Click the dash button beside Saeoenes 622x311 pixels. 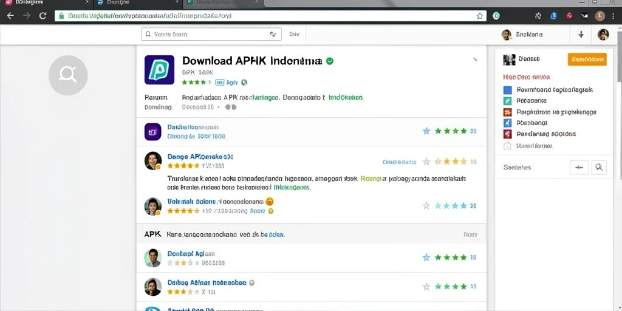coord(579,168)
